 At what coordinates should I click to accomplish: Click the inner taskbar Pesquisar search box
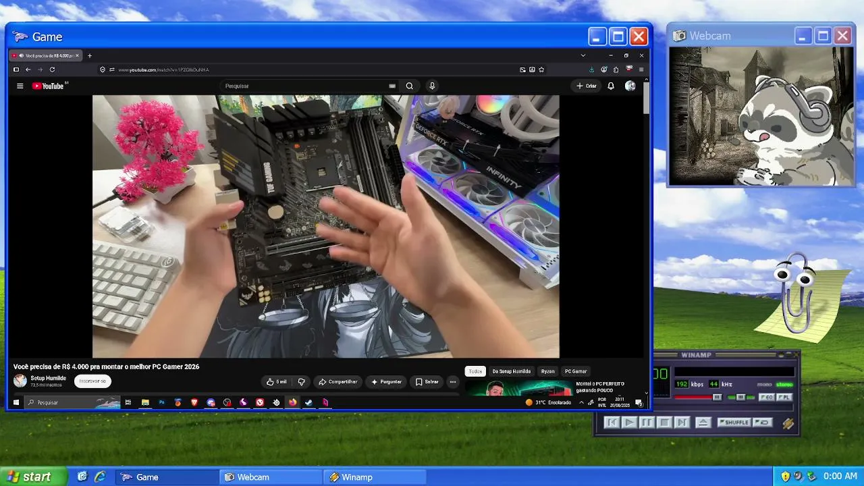[x=72, y=402]
